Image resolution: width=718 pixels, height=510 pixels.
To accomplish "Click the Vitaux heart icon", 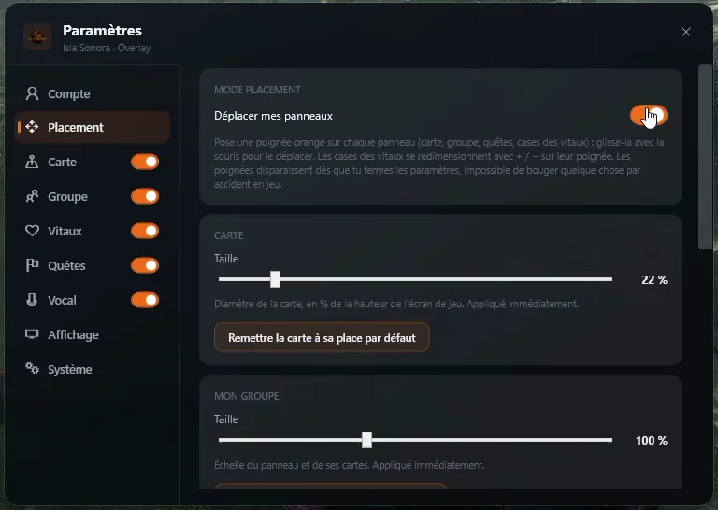I will click(x=32, y=231).
